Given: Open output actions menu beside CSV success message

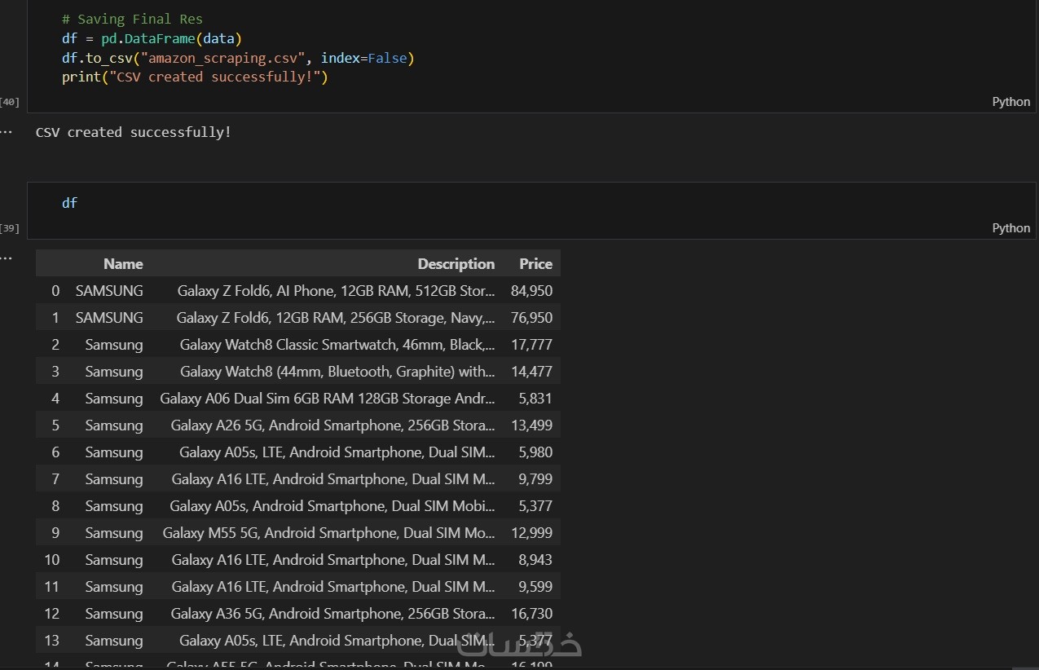Looking at the screenshot, I should coord(7,131).
